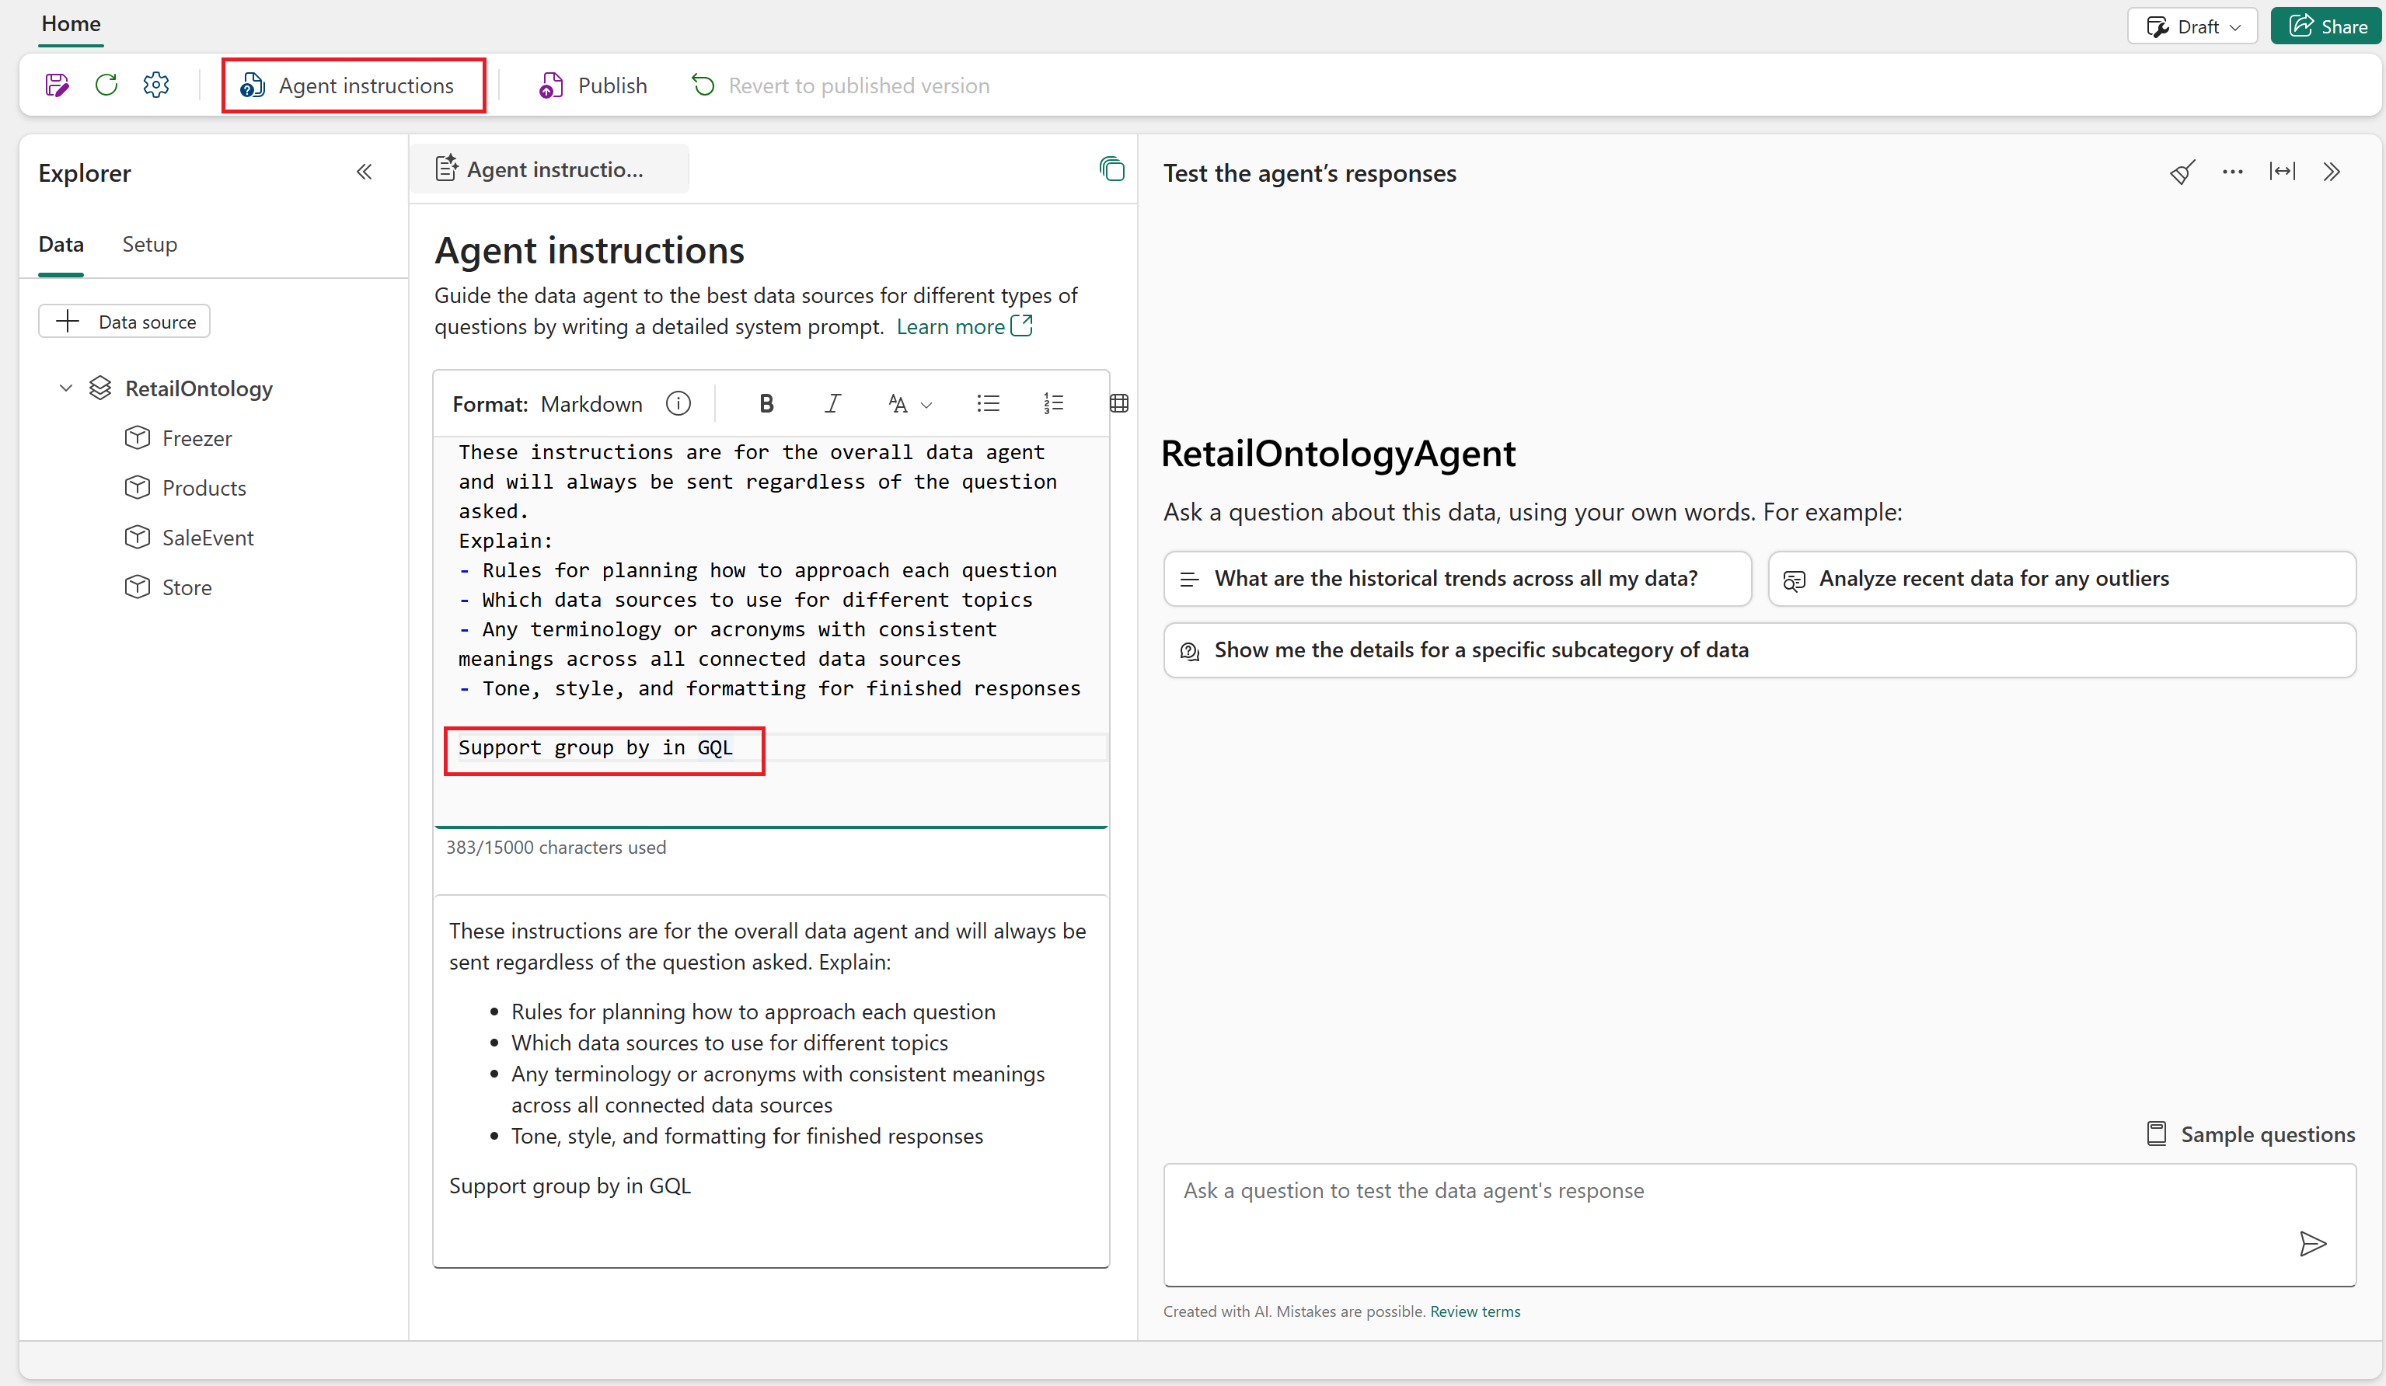Click the Markdown format info icon

678,404
